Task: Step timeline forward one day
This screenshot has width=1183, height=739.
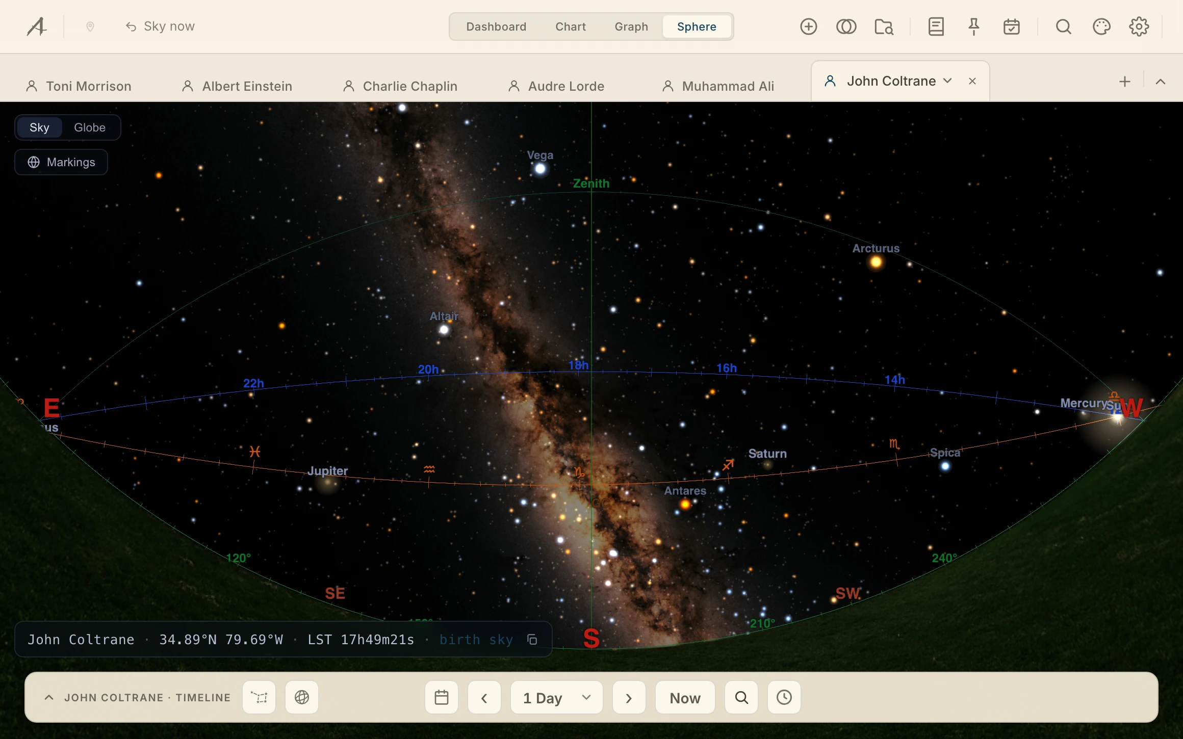Action: (x=629, y=697)
